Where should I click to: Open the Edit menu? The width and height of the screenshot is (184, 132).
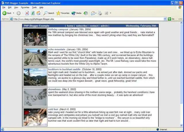tap(9, 7)
